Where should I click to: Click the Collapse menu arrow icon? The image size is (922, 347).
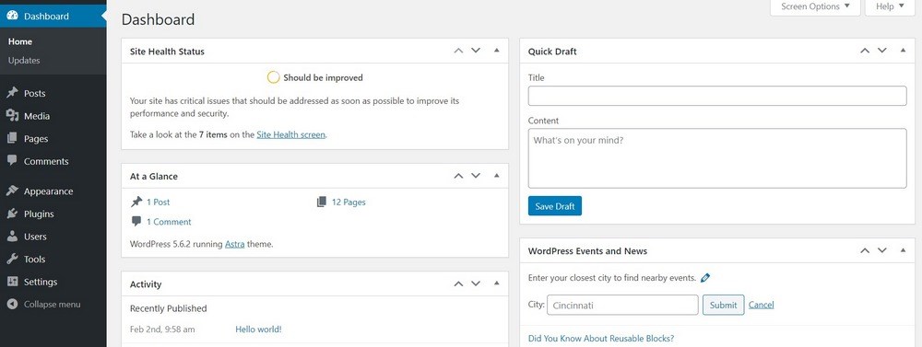12,304
